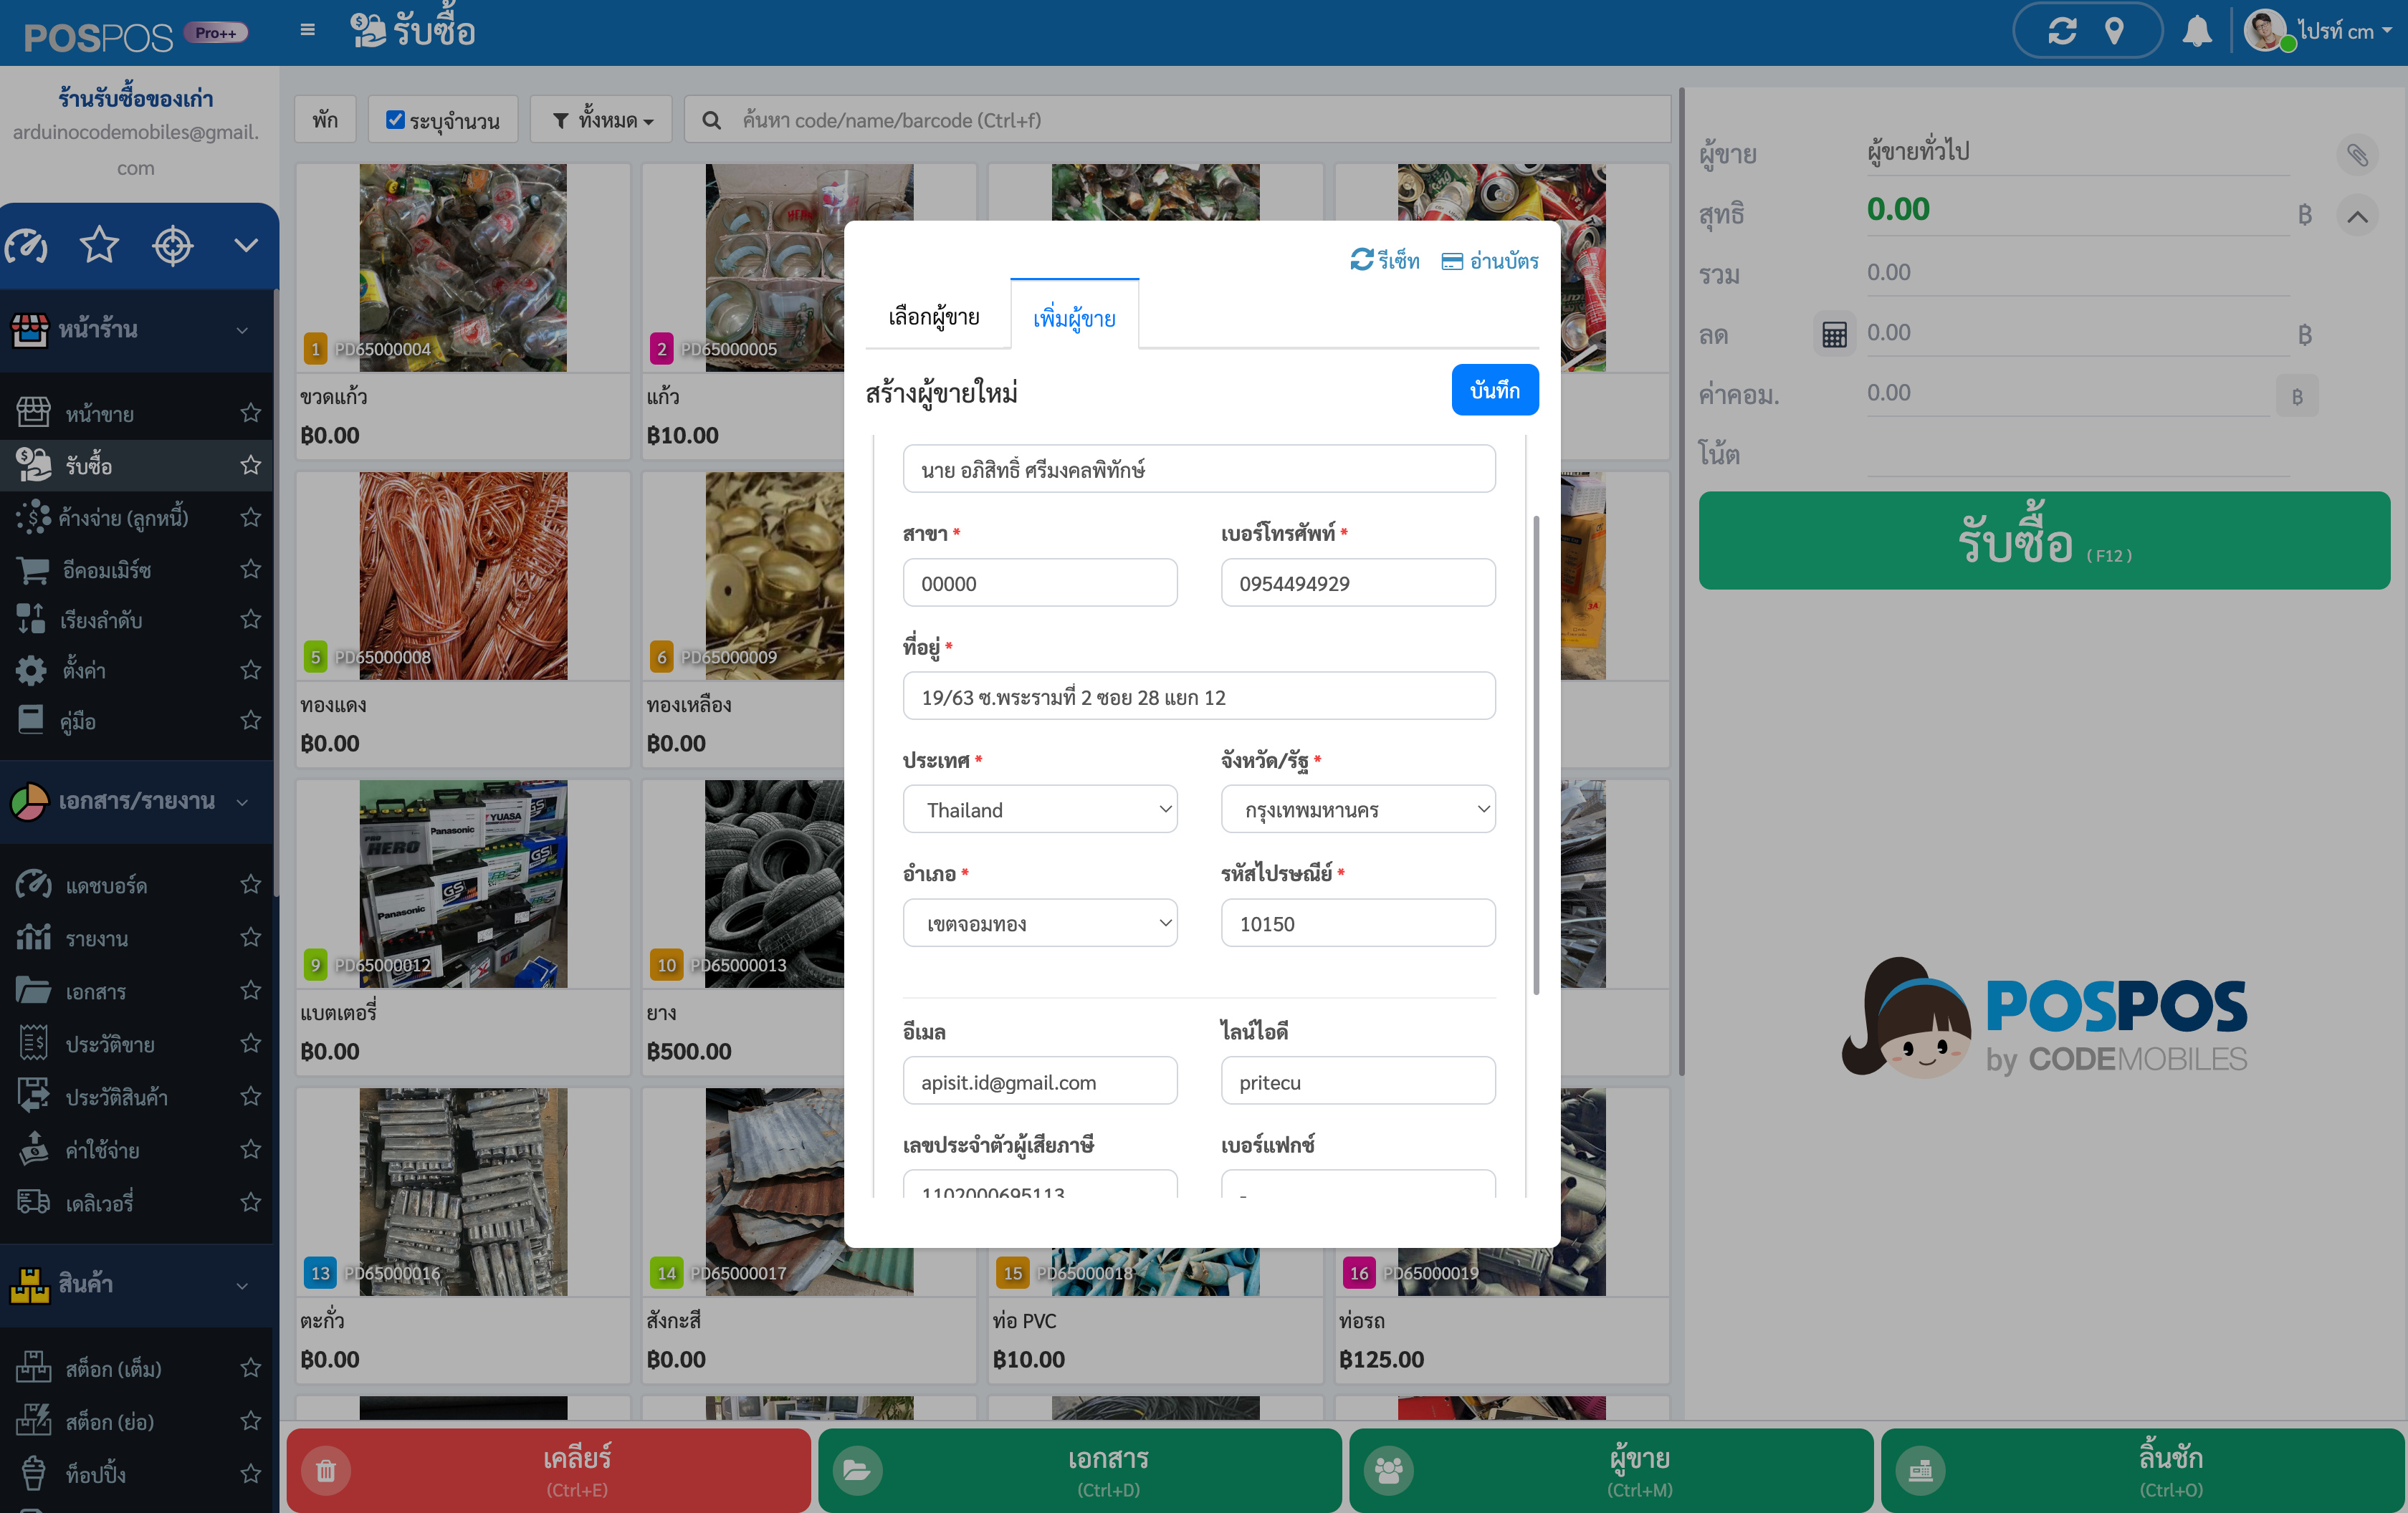Click the paperclip attachment icon beside seller
Viewport: 2408px width, 1513px height.
coord(2357,155)
